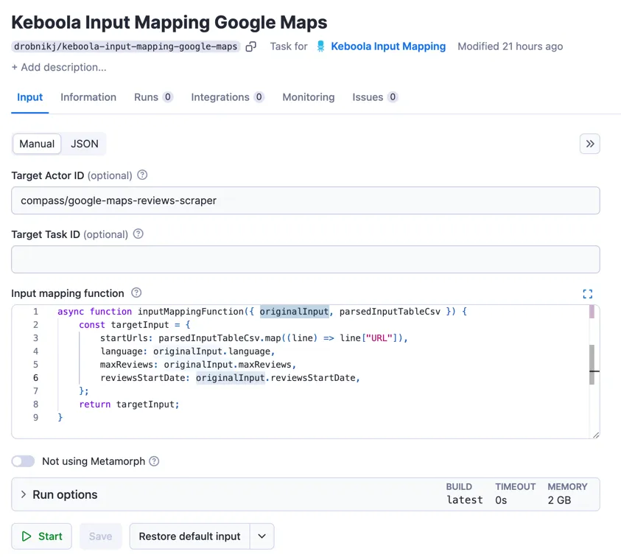This screenshot has width=621, height=560.
Task: Open help for Target Actor ID
Action: pos(142,175)
